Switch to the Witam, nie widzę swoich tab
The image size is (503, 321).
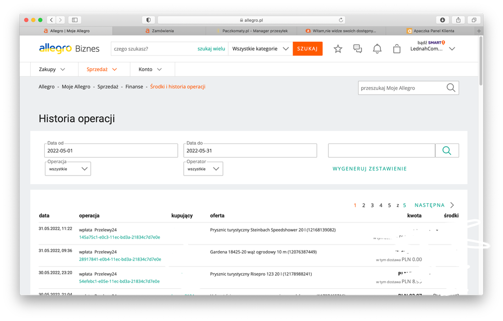click(x=341, y=31)
